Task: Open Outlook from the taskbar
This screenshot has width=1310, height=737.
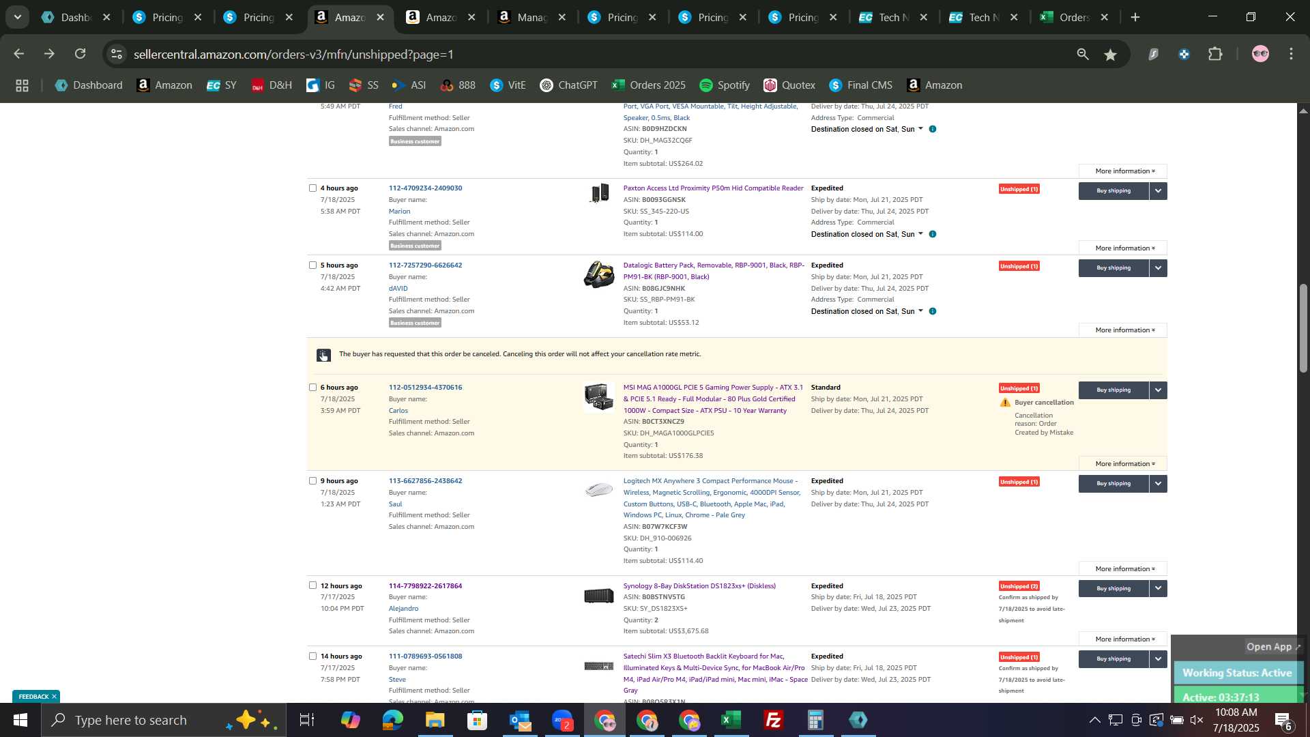Action: 519,720
